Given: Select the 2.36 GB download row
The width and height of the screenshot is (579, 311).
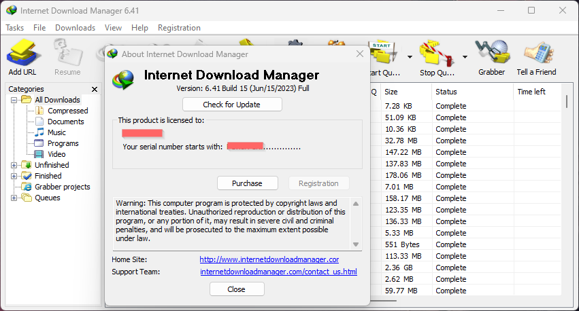Looking at the screenshot, I should (465, 268).
